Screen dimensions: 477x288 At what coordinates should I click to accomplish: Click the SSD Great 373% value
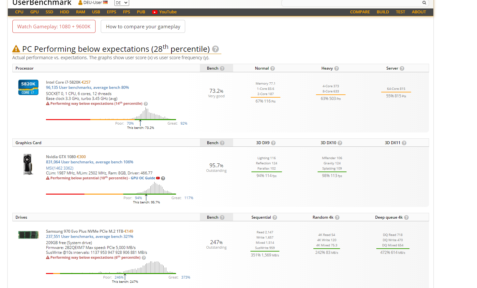(186, 277)
